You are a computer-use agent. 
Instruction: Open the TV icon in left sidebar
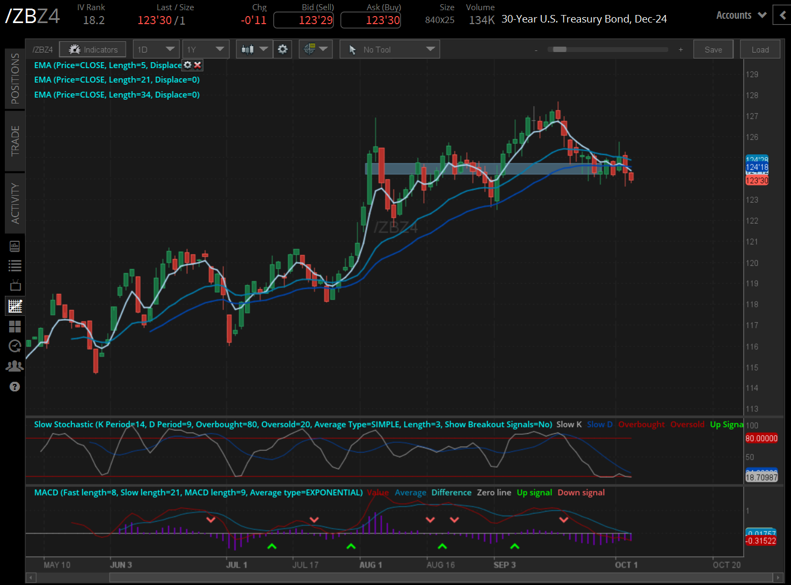[x=15, y=285]
